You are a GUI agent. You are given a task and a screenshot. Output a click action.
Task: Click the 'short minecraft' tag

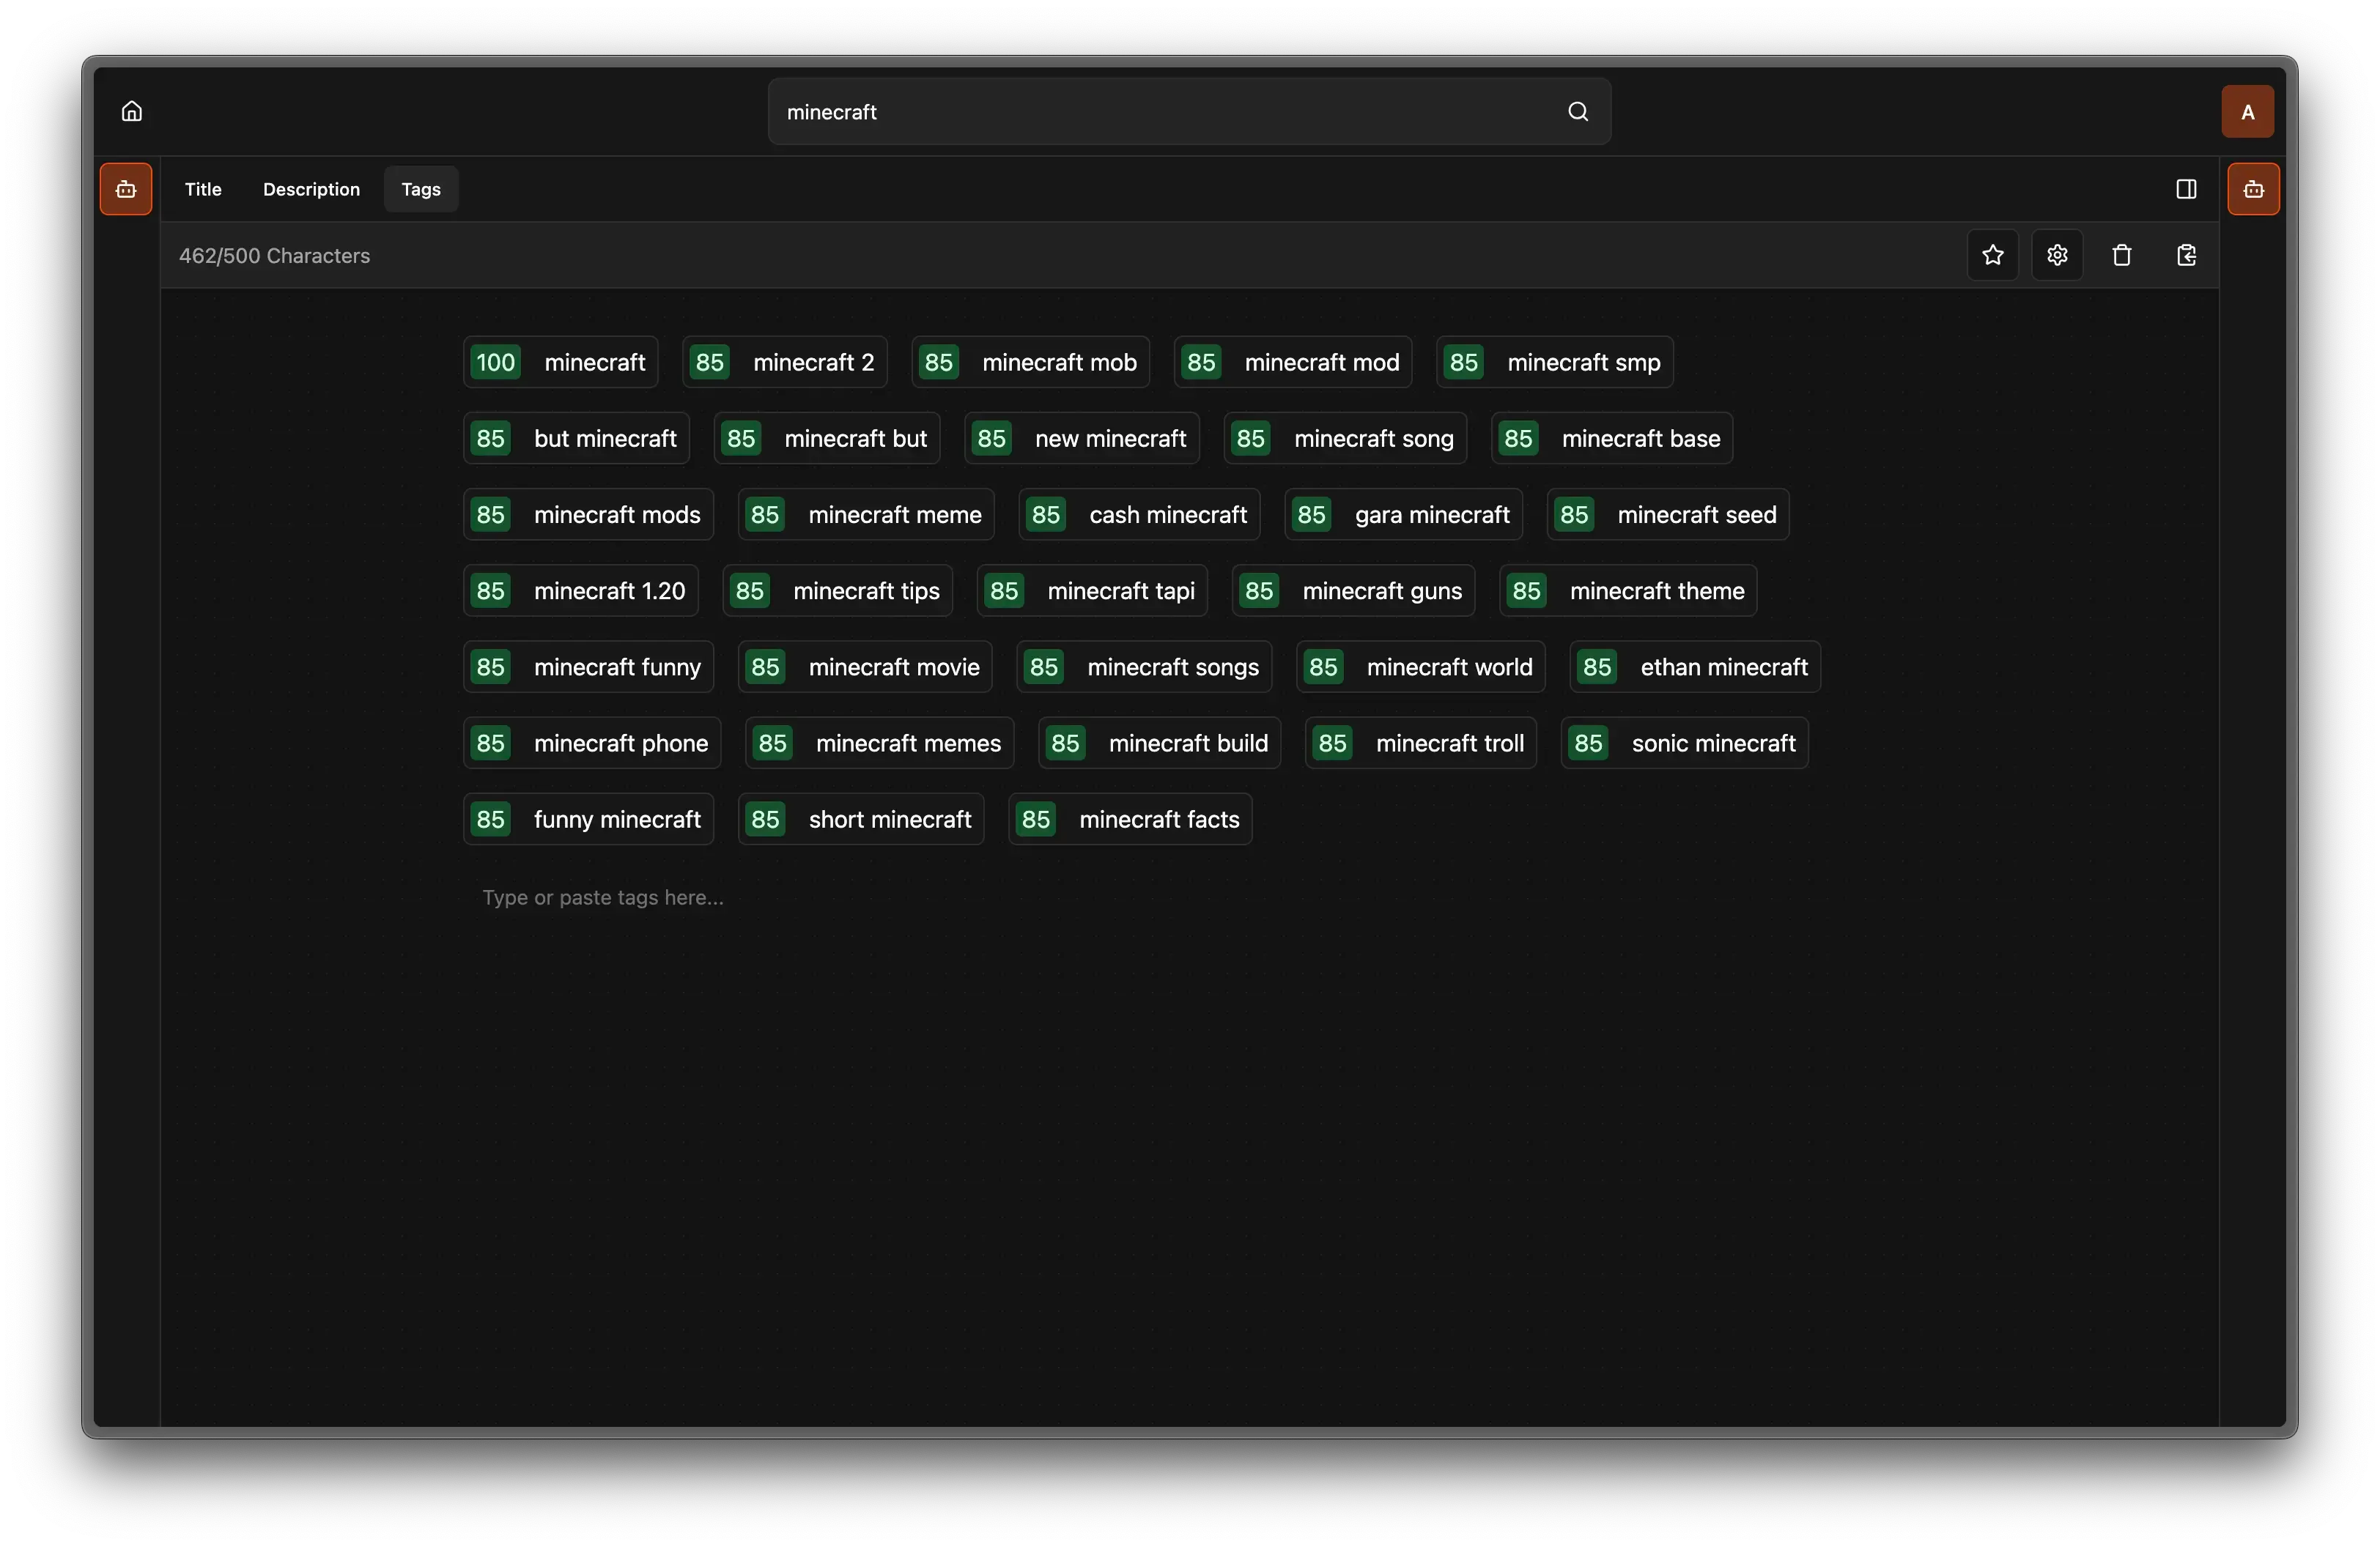[x=861, y=818]
